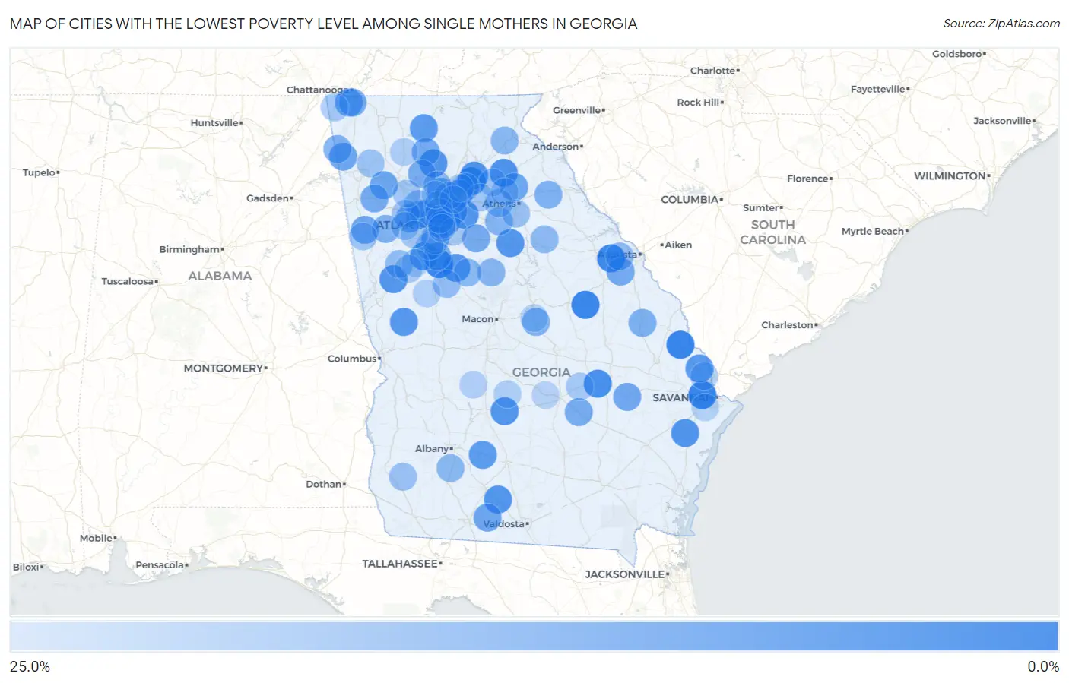Click the Pensacola city label
1069x683 pixels.
(x=161, y=565)
